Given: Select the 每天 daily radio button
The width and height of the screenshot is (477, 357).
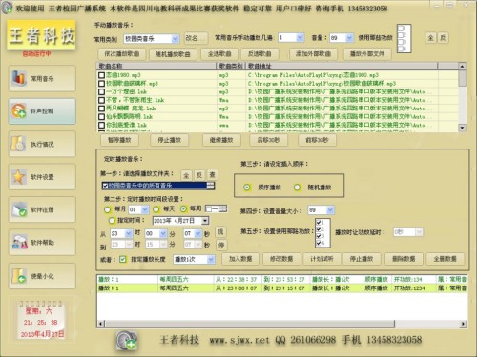Looking at the screenshot, I should coord(156,209).
